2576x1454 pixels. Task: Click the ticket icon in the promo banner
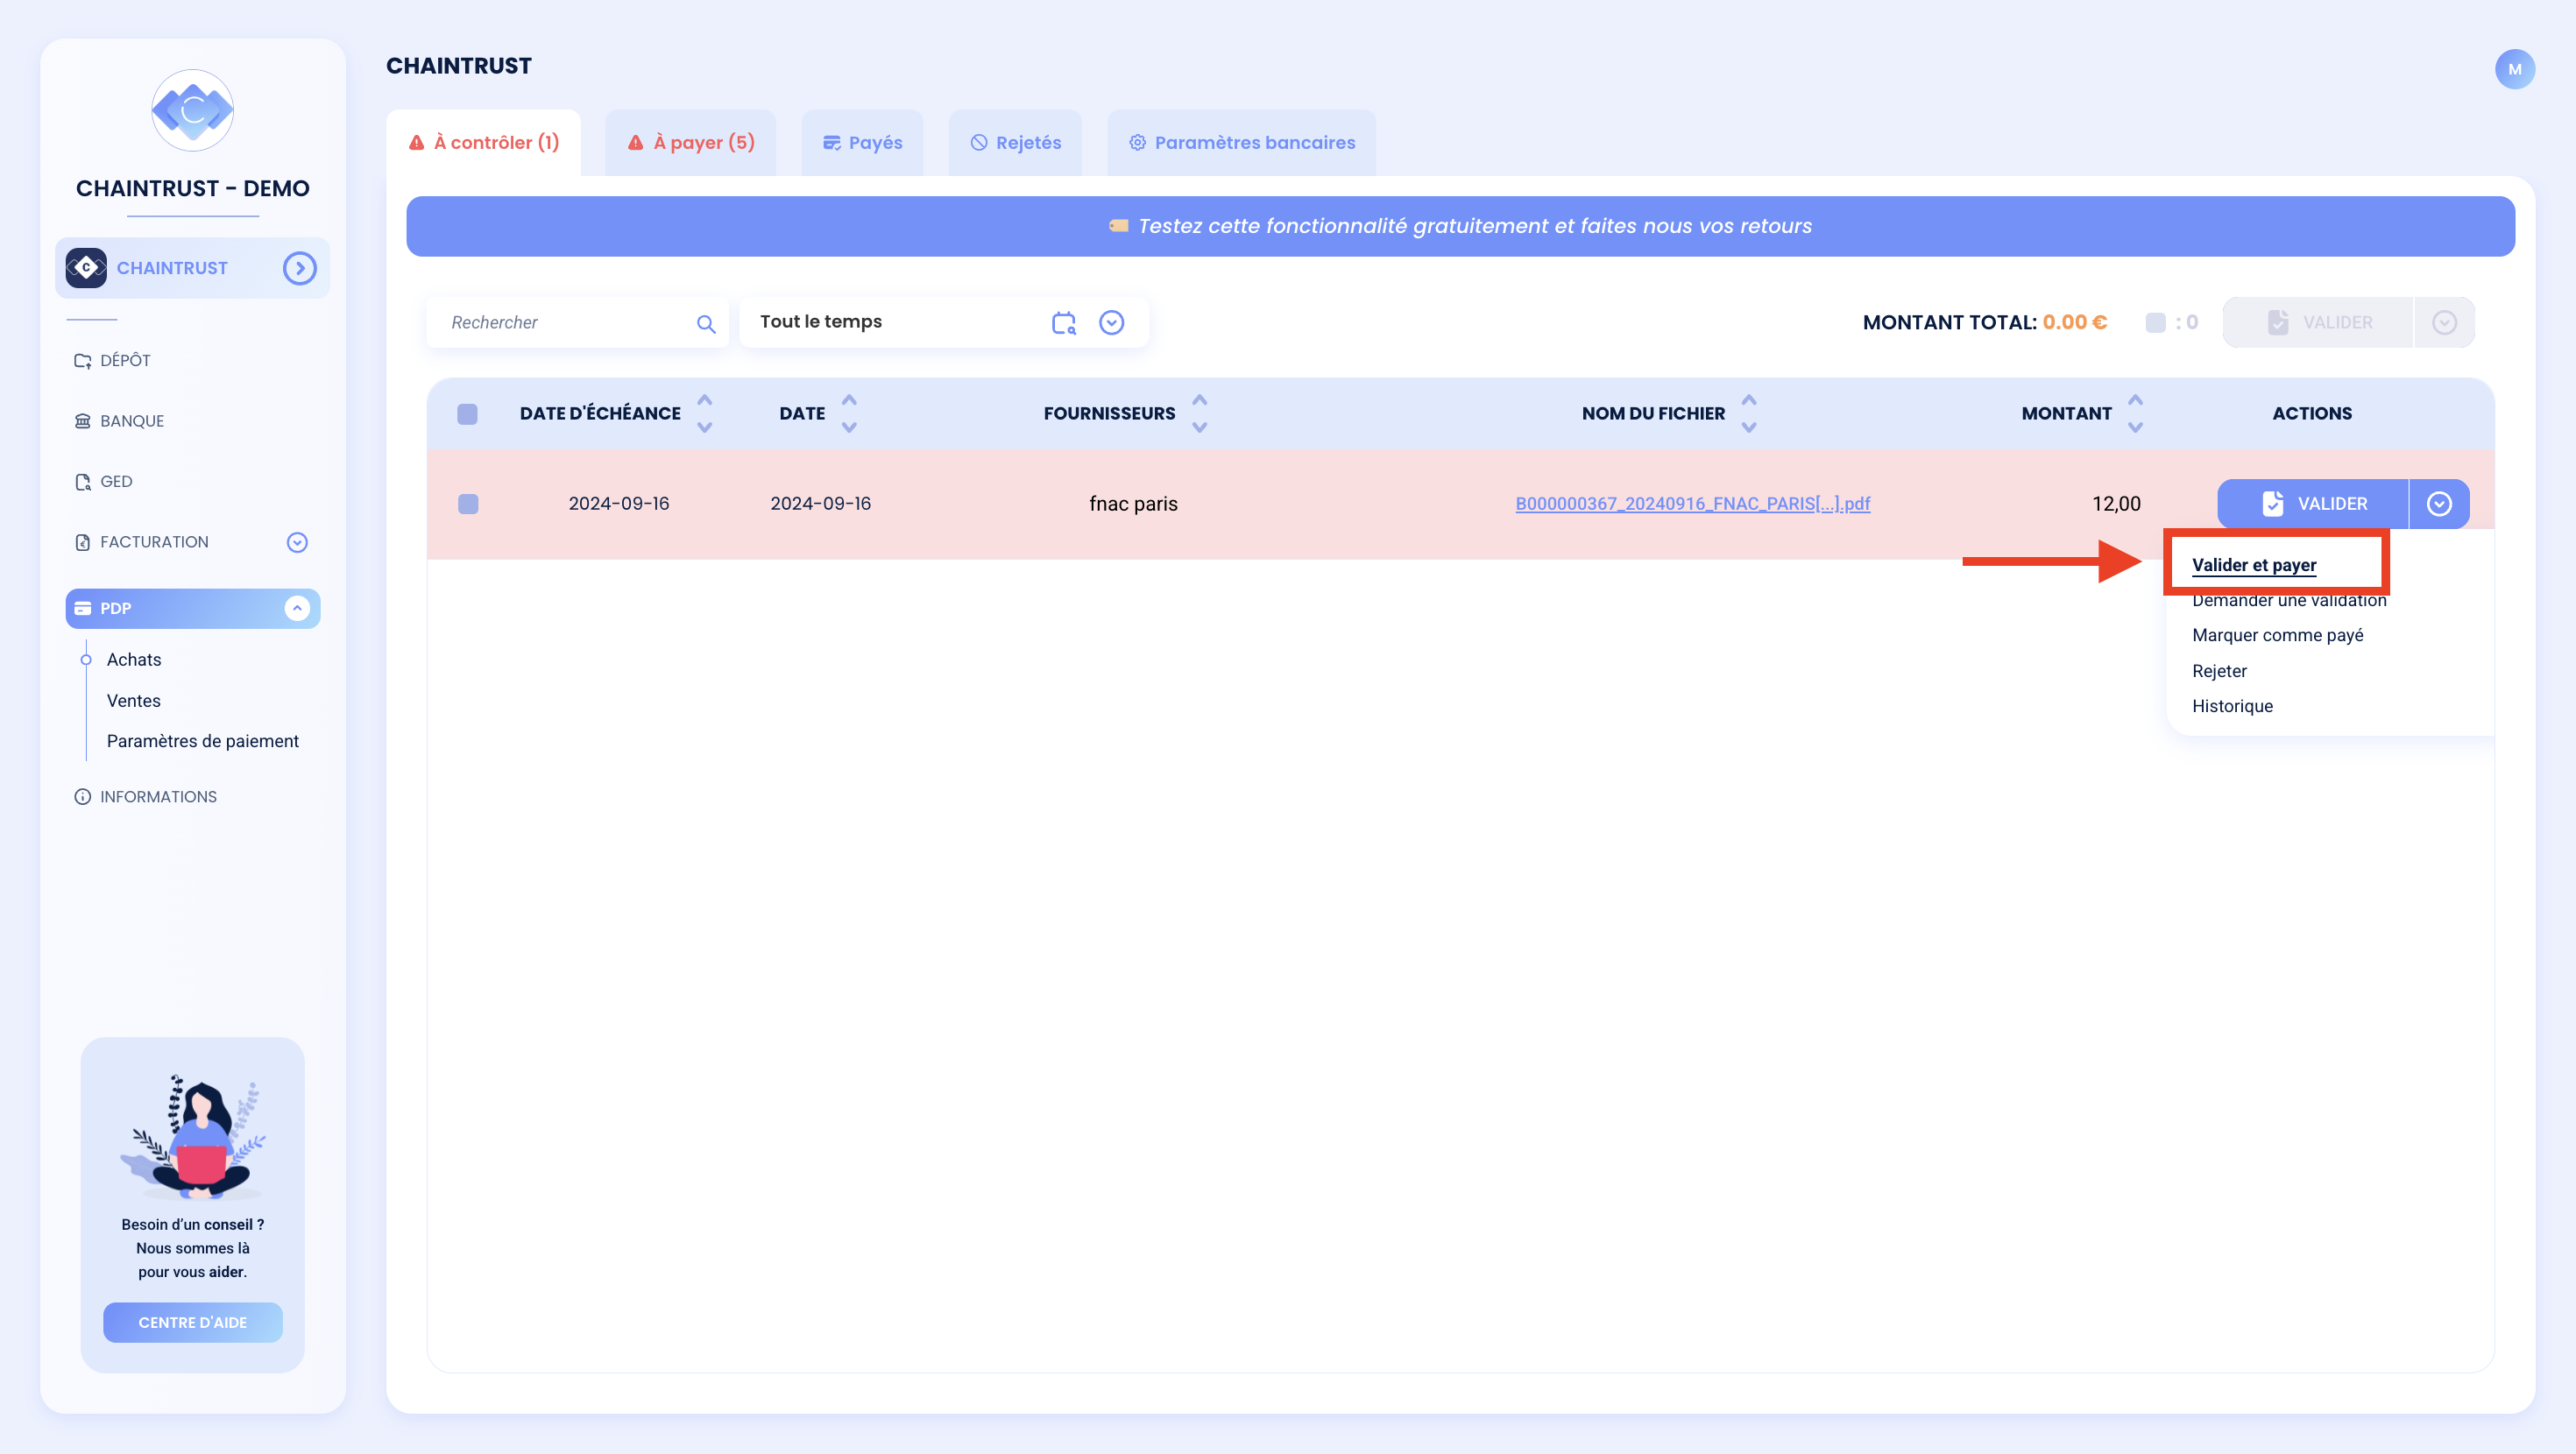click(1119, 226)
